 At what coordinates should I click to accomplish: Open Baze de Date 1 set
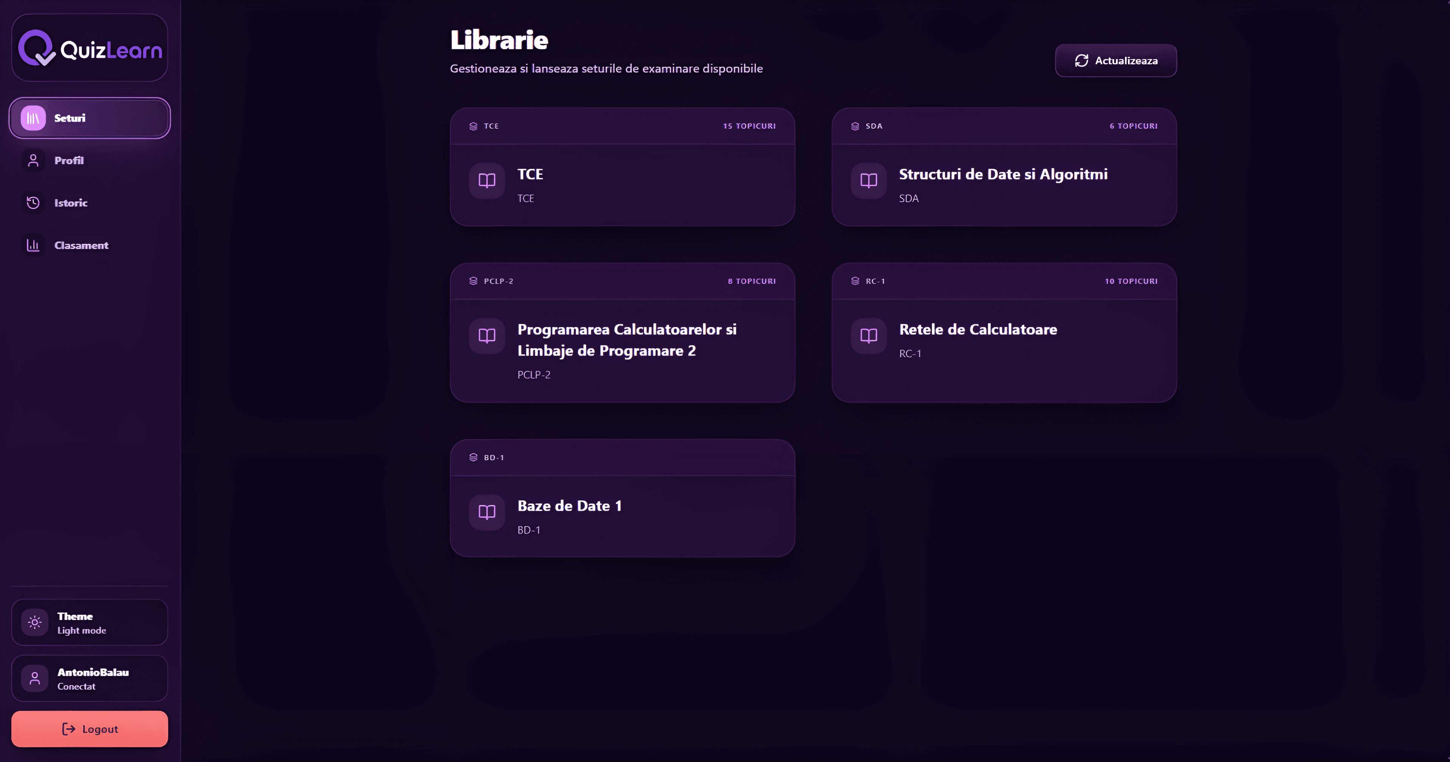pyautogui.click(x=569, y=506)
